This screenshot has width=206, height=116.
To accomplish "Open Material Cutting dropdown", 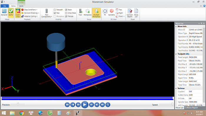I will [x=29, y=16].
